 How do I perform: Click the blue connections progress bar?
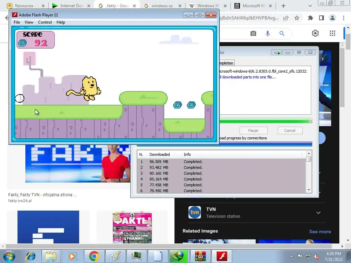[225, 144]
